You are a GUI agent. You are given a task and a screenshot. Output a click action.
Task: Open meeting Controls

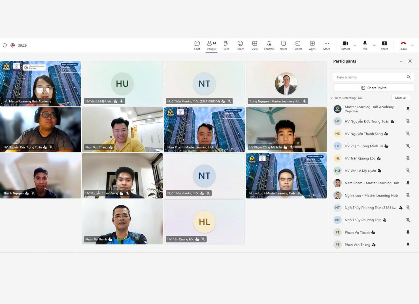click(x=269, y=45)
